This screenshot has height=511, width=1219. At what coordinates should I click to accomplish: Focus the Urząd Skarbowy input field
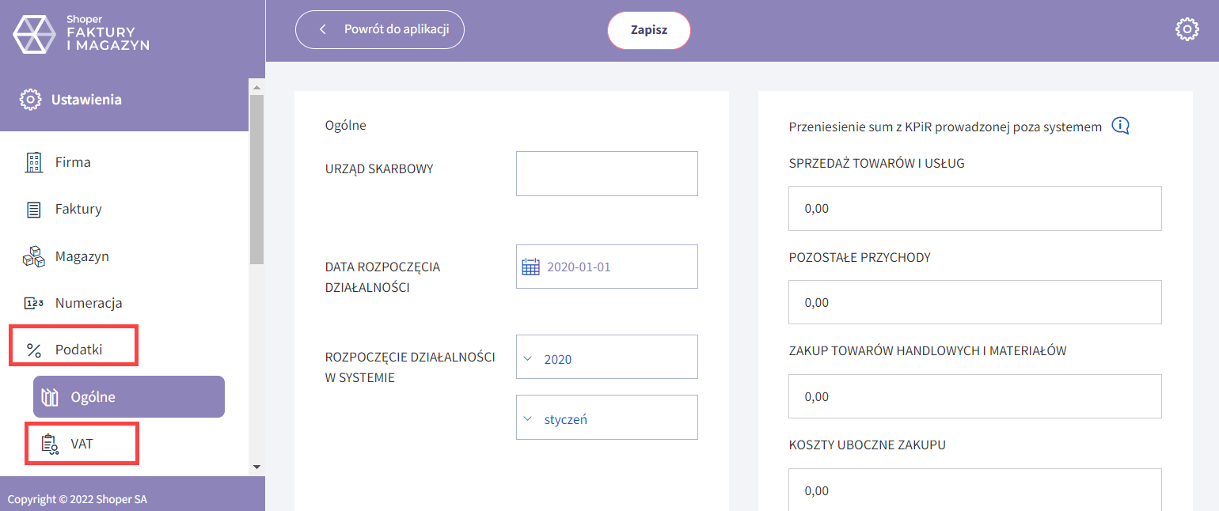click(607, 173)
